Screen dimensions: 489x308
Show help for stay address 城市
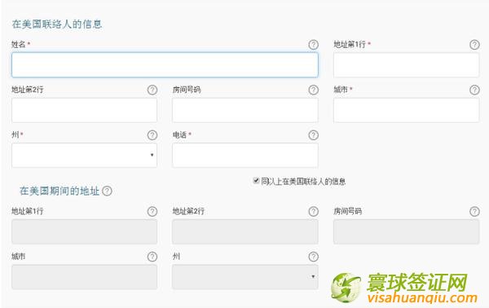[x=152, y=257]
